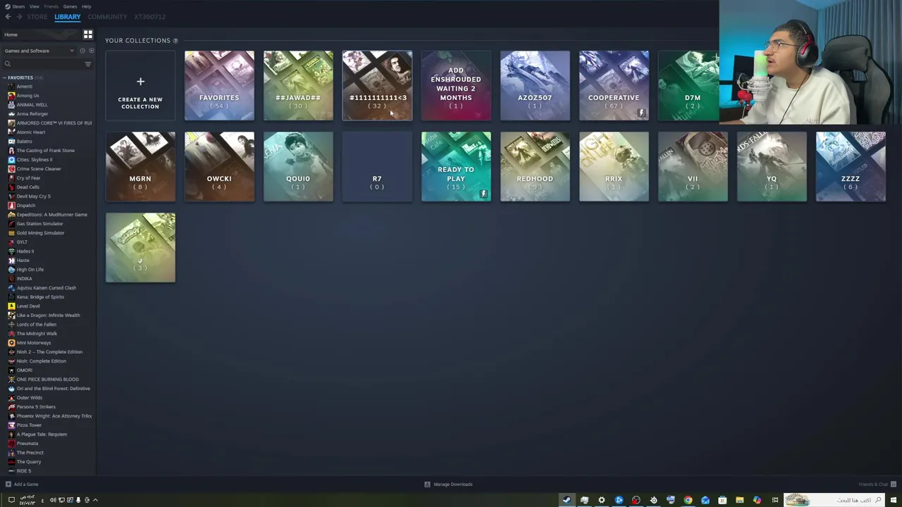The height and width of the screenshot is (507, 902).
Task: Open the advanced filter options icon
Action: tap(88, 64)
